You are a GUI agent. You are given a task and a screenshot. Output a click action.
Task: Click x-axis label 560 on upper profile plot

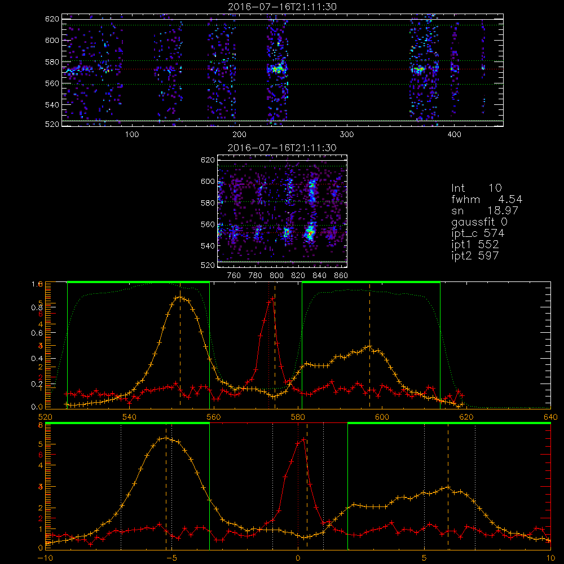pyautogui.click(x=214, y=417)
